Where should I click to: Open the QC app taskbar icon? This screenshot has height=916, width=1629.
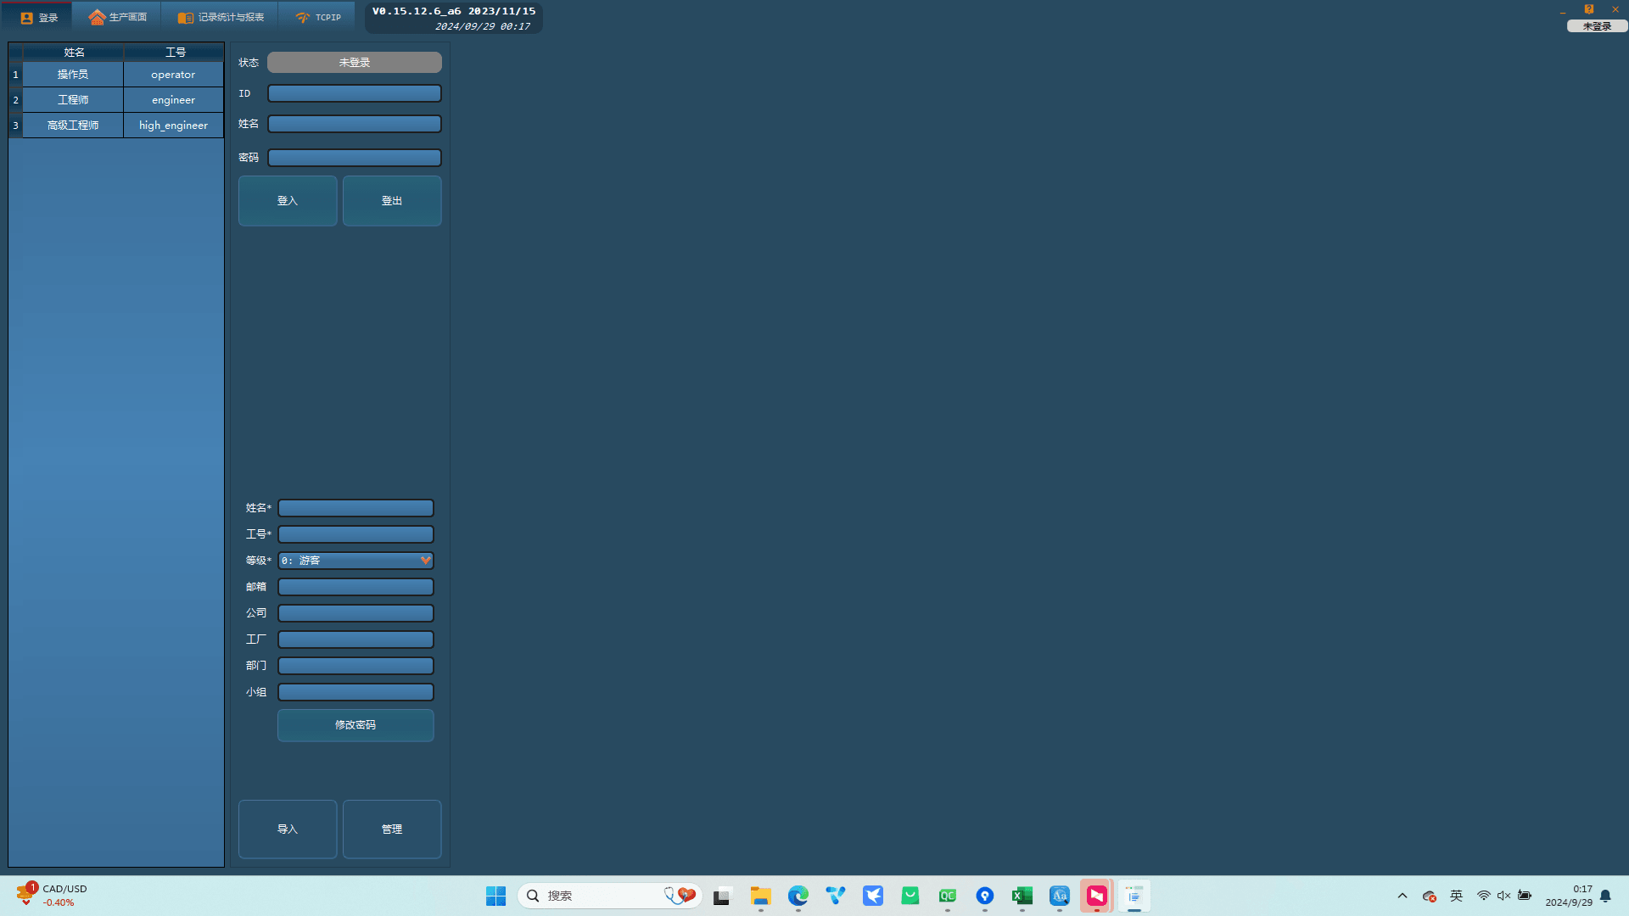coord(947,896)
